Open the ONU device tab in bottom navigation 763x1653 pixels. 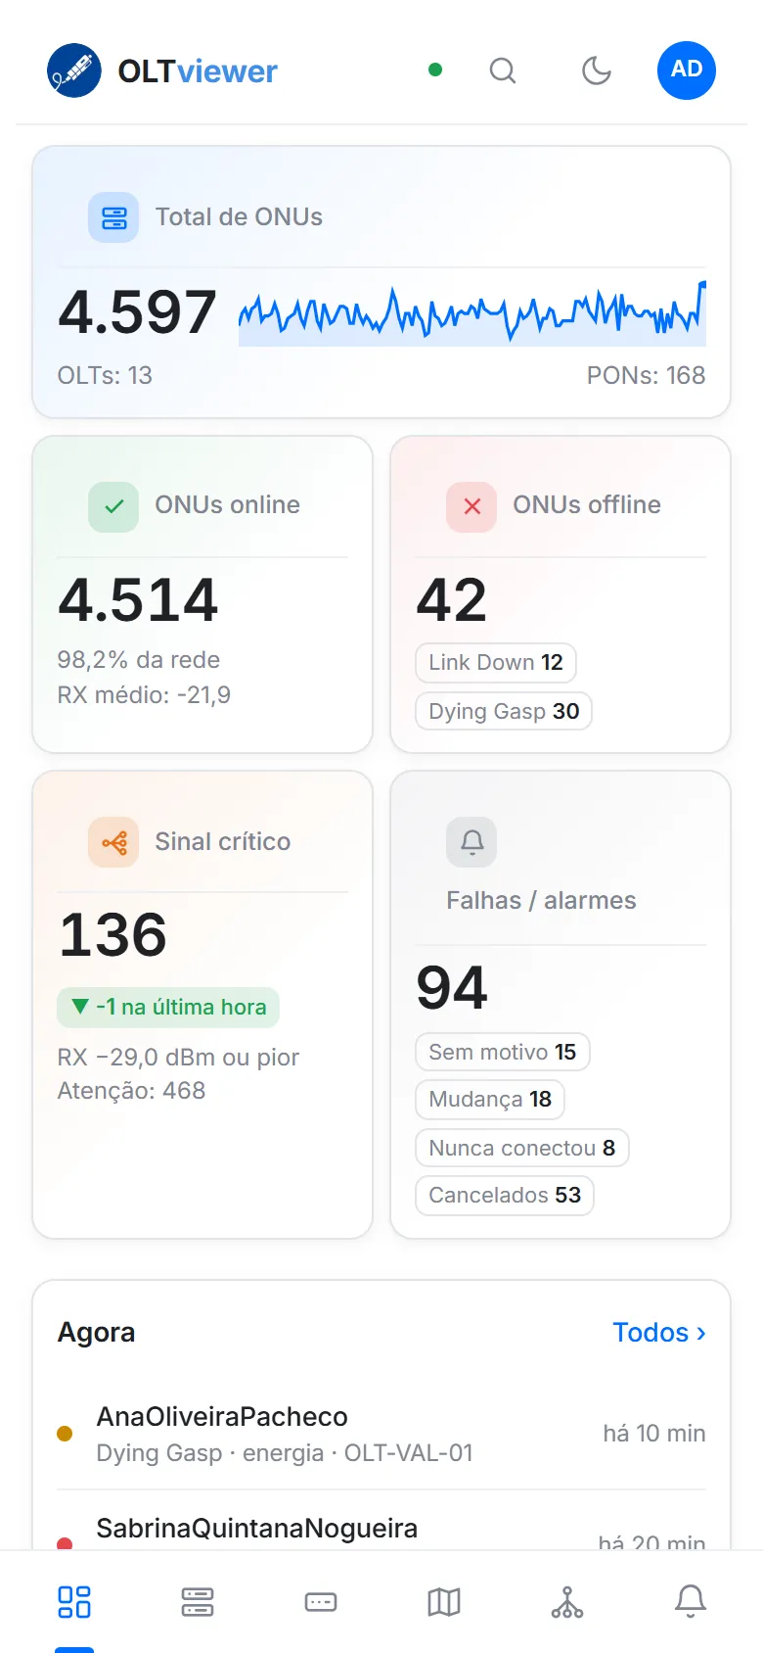pyautogui.click(x=321, y=1602)
